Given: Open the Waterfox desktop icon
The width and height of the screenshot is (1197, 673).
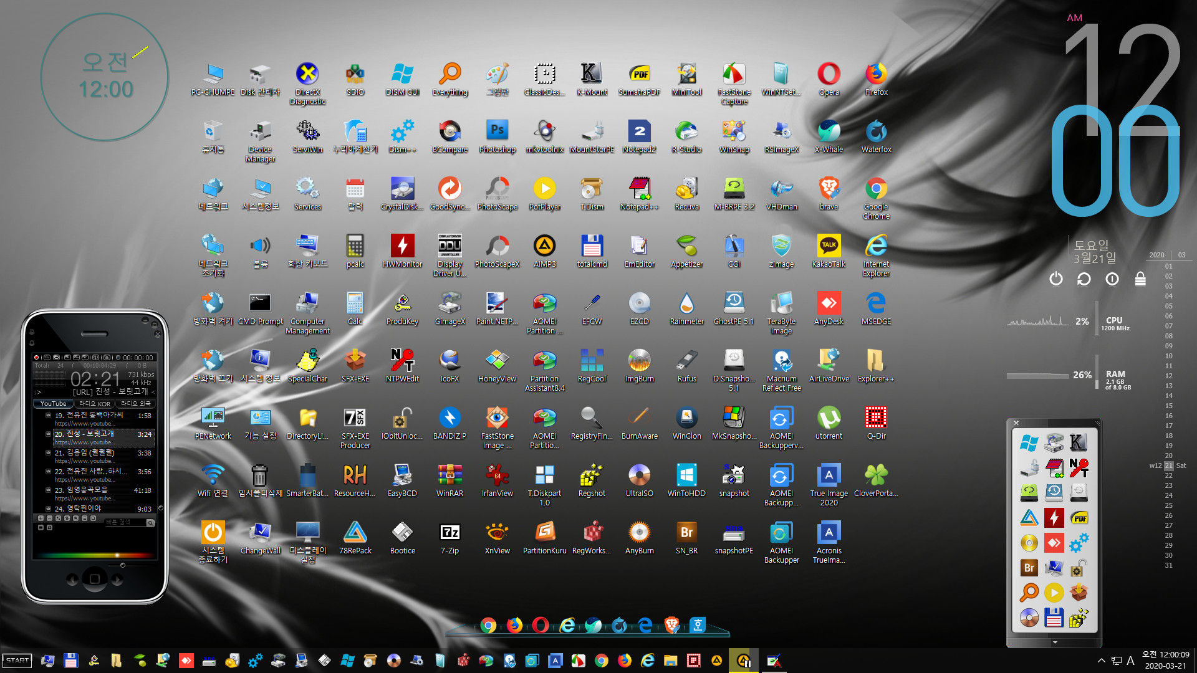Looking at the screenshot, I should tap(876, 136).
